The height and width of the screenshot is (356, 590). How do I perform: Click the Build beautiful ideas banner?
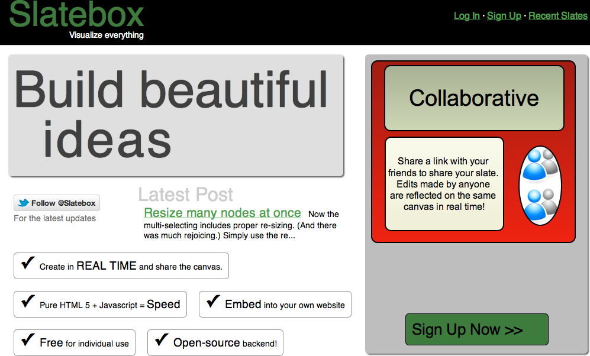point(176,115)
